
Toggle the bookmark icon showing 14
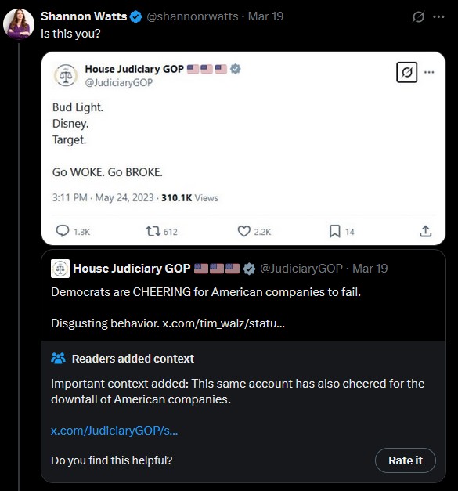(x=334, y=232)
